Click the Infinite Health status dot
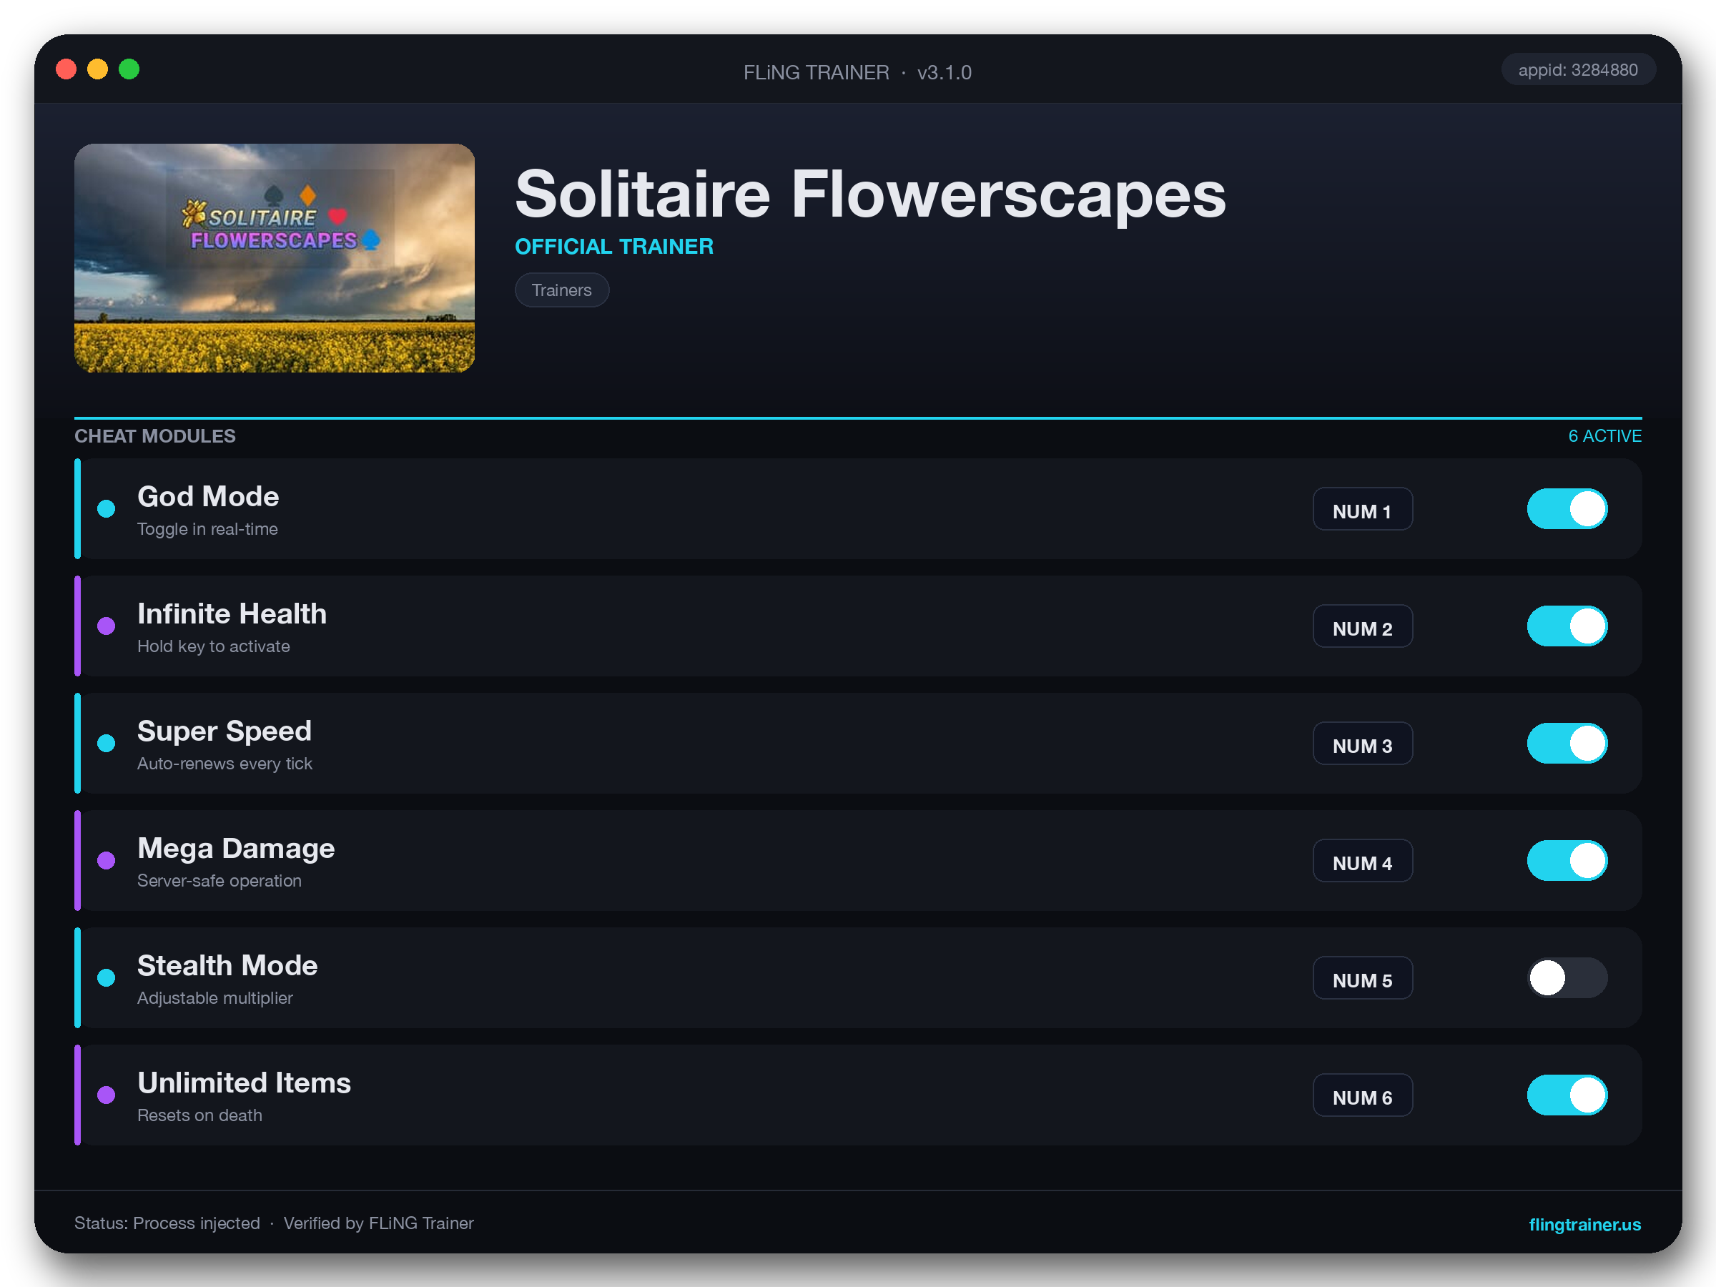Viewport: 1716px width, 1287px height. pyautogui.click(x=107, y=626)
